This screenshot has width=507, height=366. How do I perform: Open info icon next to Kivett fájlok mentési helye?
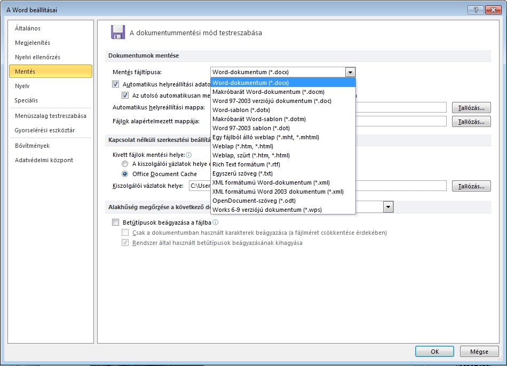click(x=189, y=155)
